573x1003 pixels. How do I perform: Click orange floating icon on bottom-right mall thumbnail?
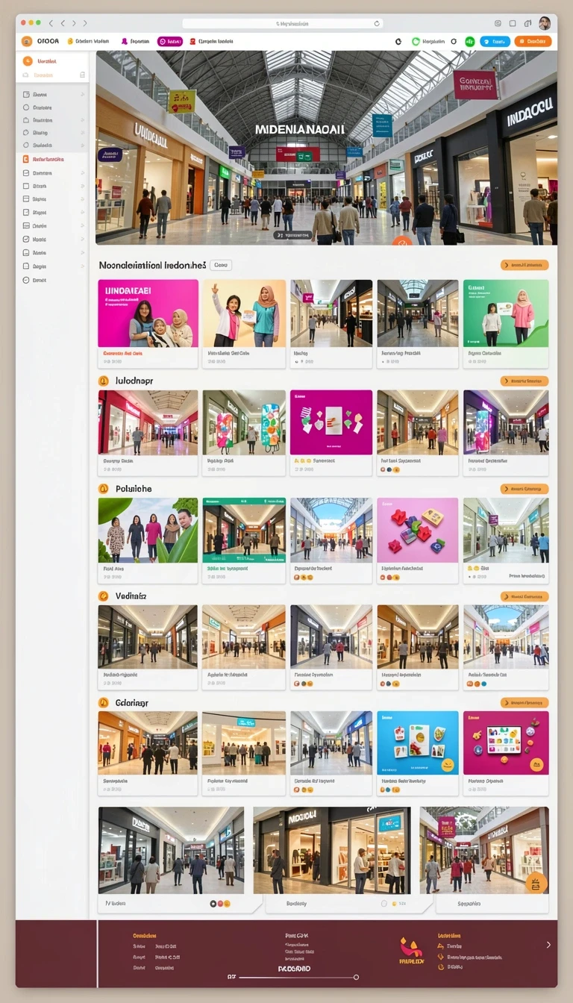536,883
